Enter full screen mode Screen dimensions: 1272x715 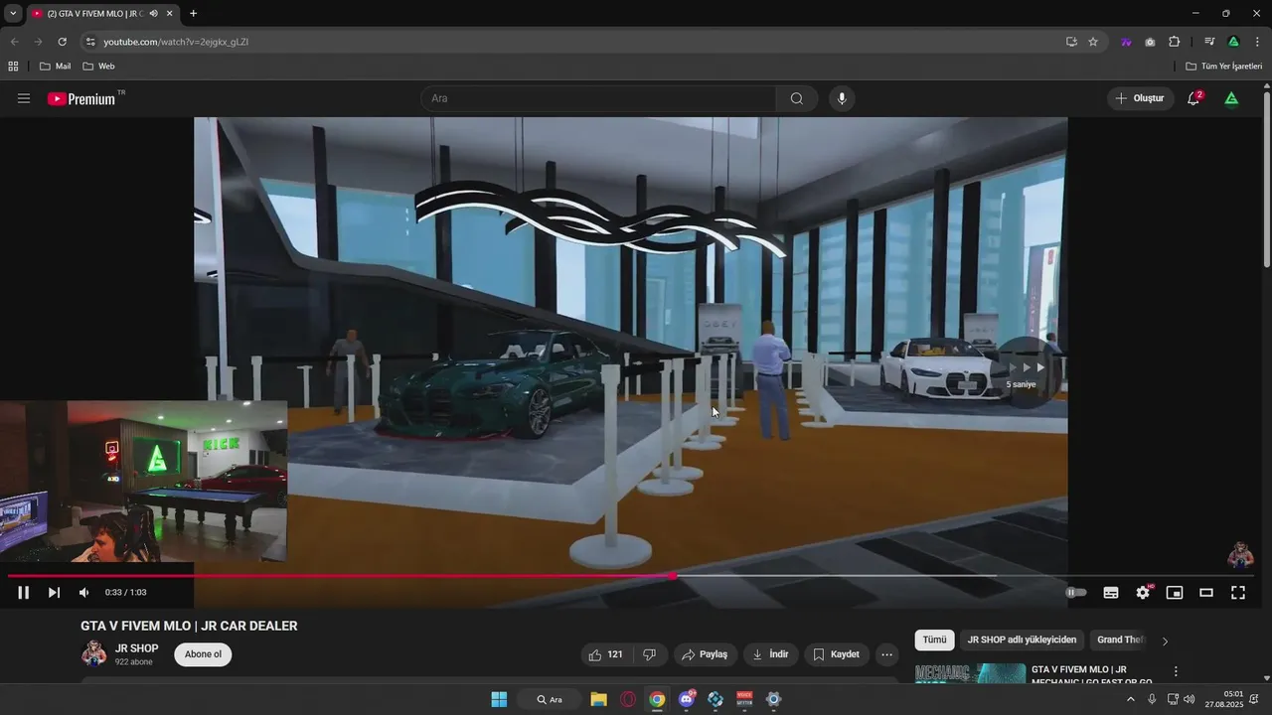pos(1238,592)
